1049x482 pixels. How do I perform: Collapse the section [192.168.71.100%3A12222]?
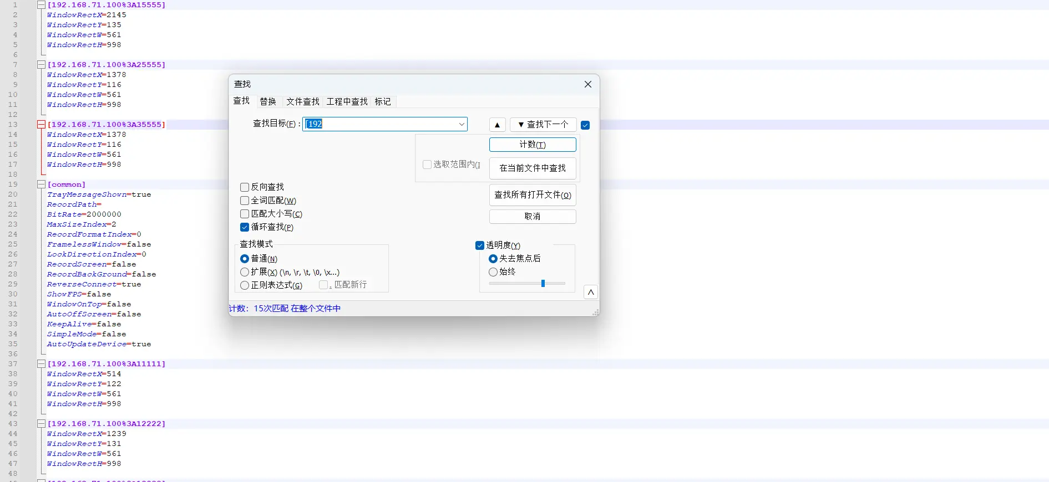tap(41, 423)
